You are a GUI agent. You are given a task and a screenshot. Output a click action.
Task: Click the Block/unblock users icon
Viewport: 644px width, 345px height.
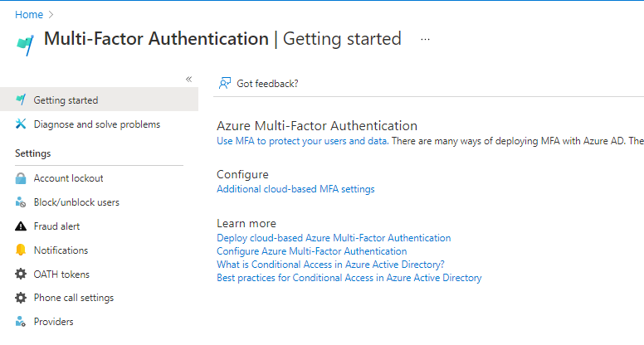tap(21, 202)
